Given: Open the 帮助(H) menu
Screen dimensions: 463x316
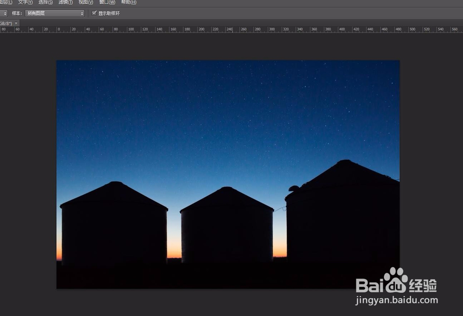Looking at the screenshot, I should (129, 2).
